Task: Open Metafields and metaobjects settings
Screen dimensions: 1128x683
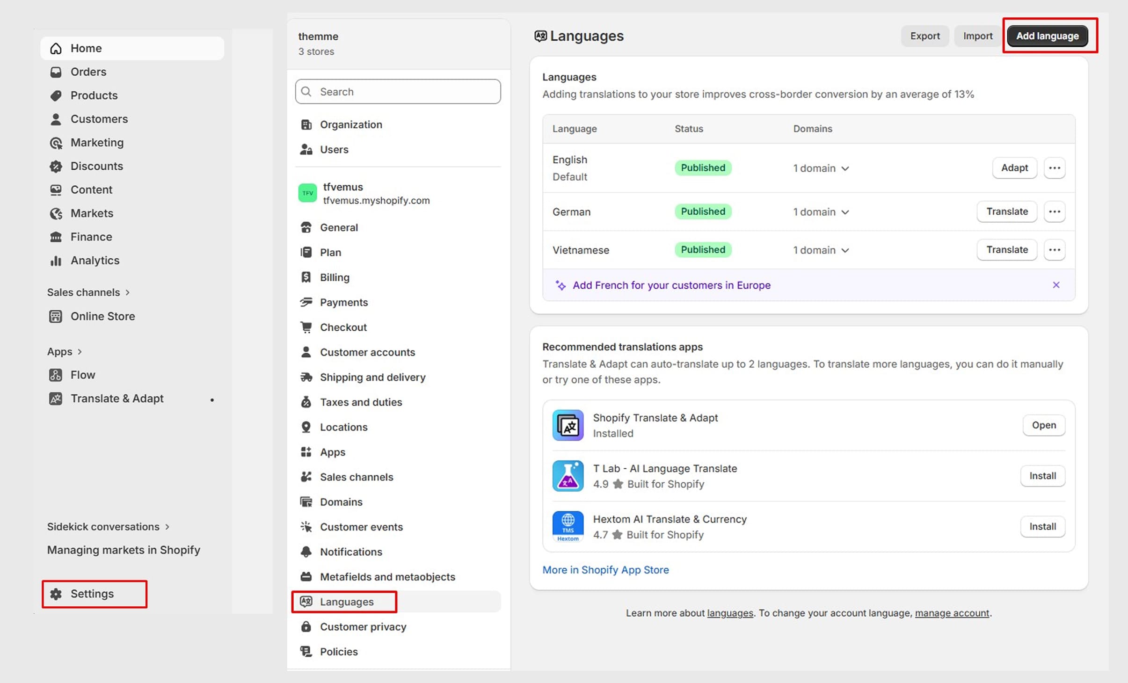Action: 398,577
